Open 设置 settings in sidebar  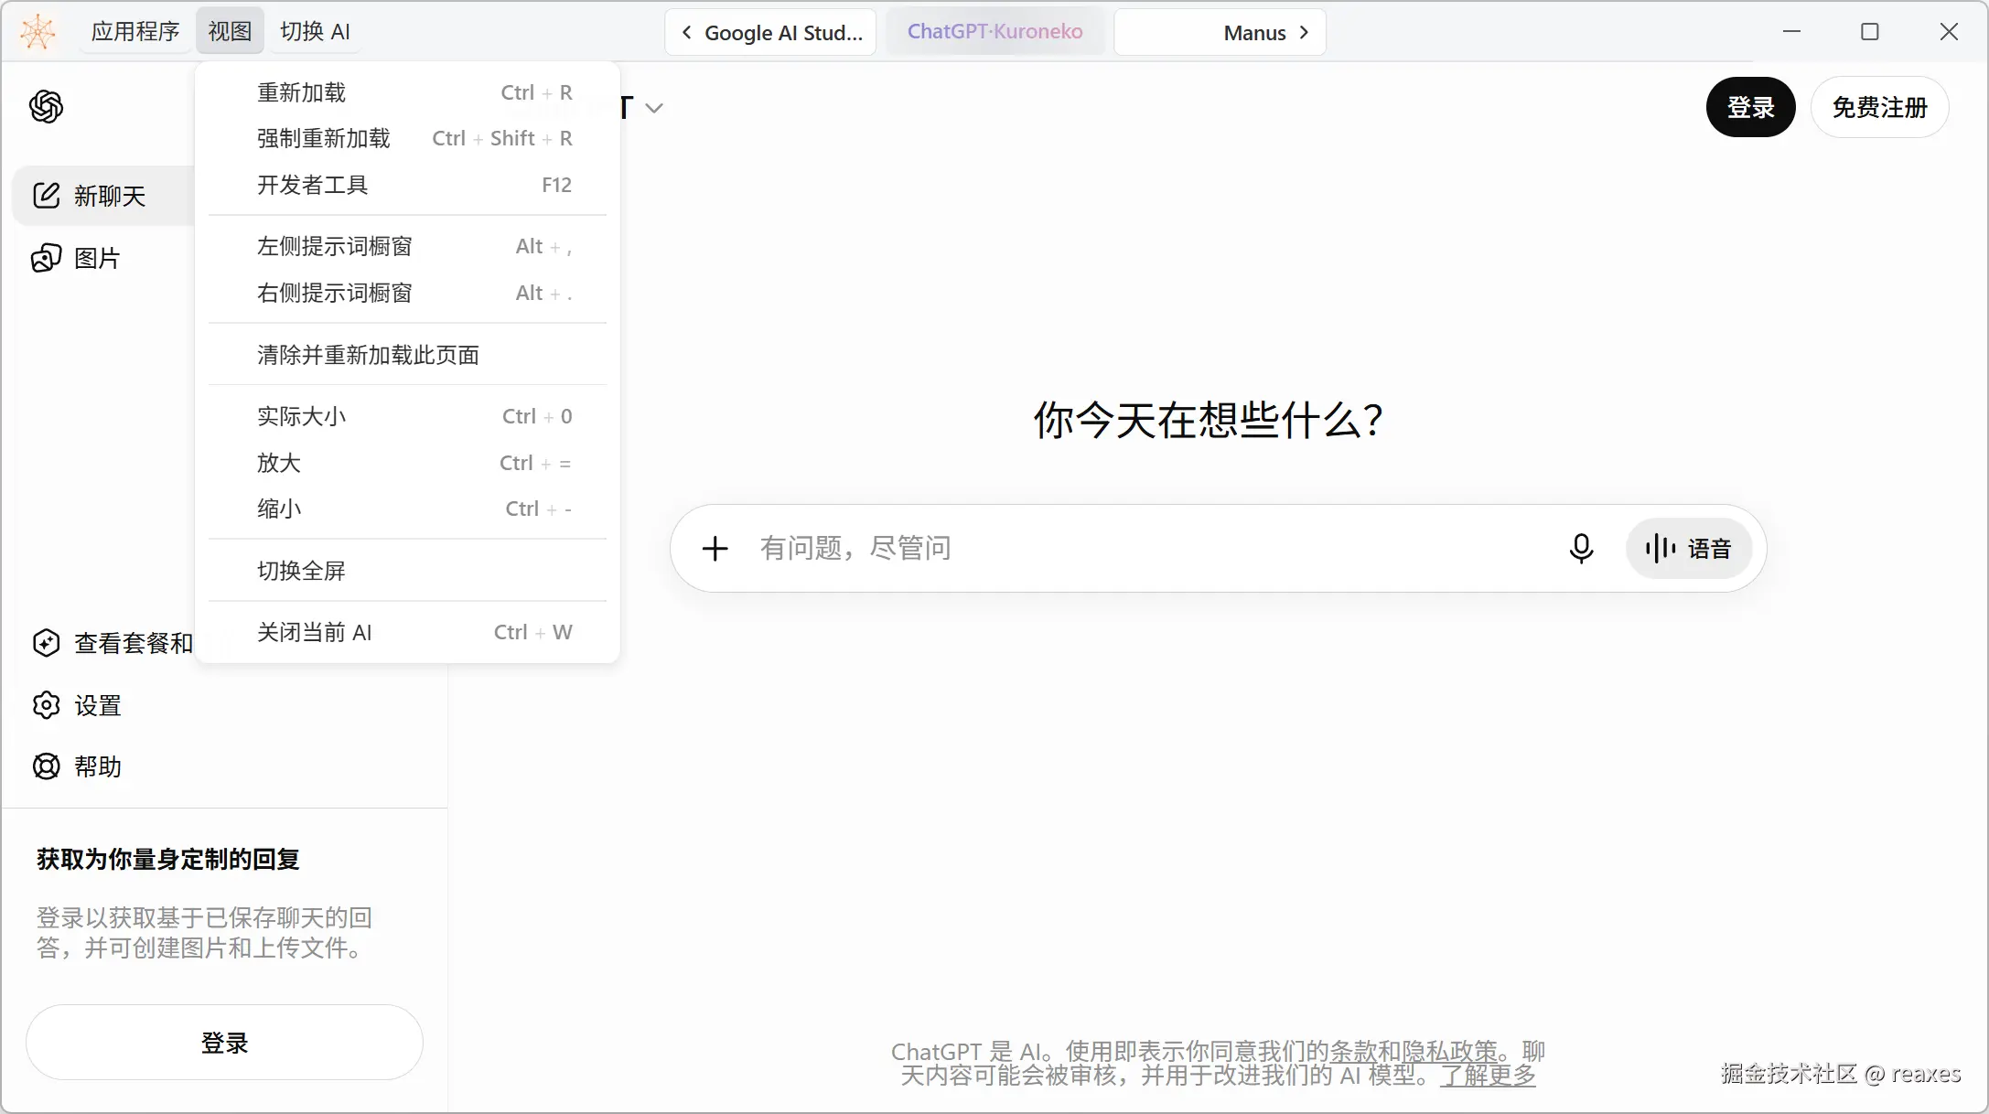77,705
